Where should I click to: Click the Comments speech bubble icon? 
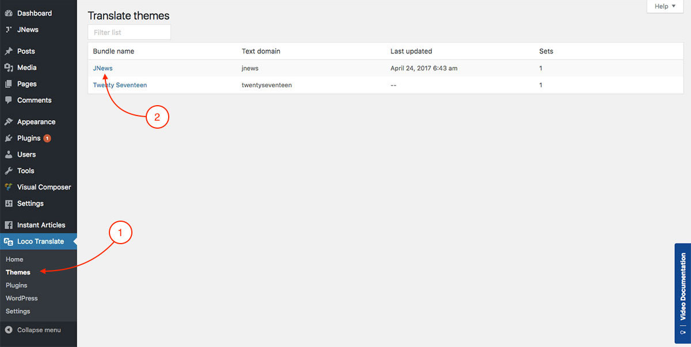pyautogui.click(x=9, y=100)
